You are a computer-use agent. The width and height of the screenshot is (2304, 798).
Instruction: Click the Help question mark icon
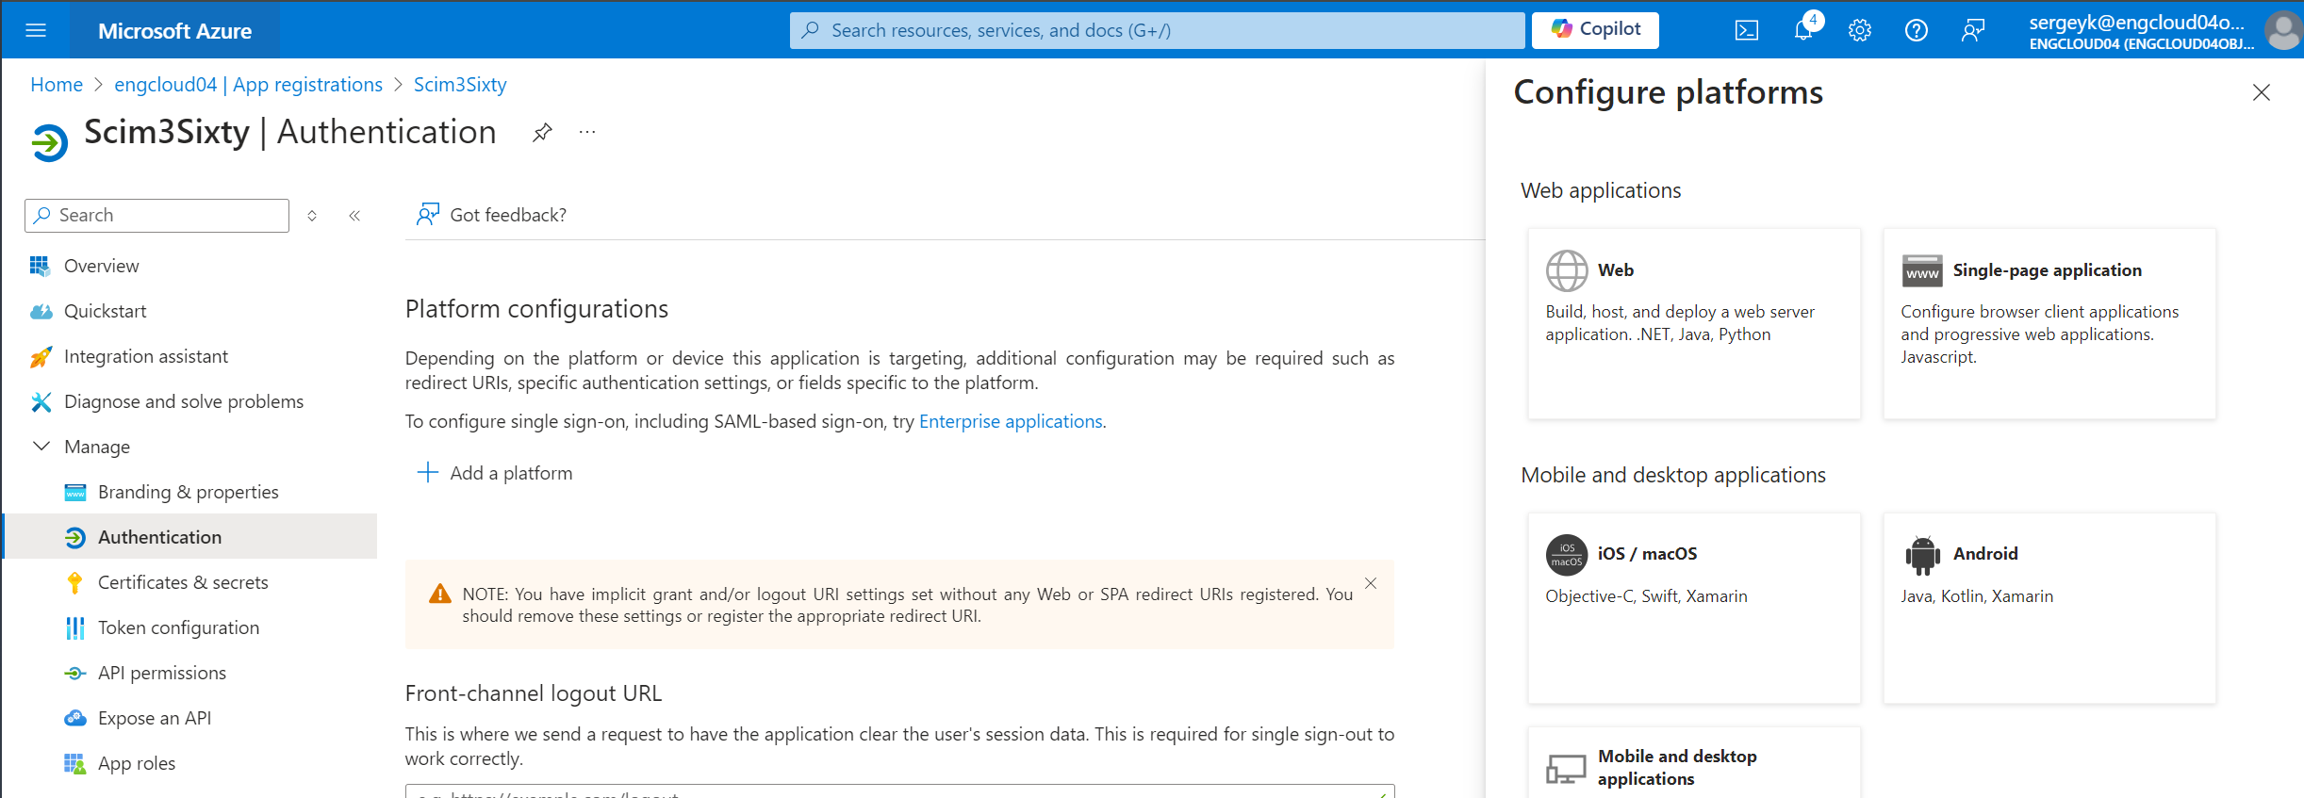(1916, 30)
